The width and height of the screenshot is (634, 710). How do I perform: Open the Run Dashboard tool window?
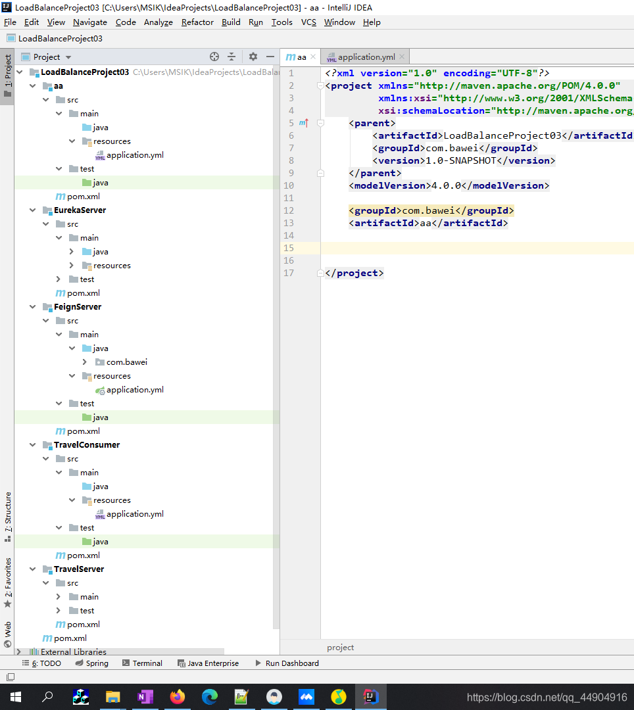pos(287,663)
